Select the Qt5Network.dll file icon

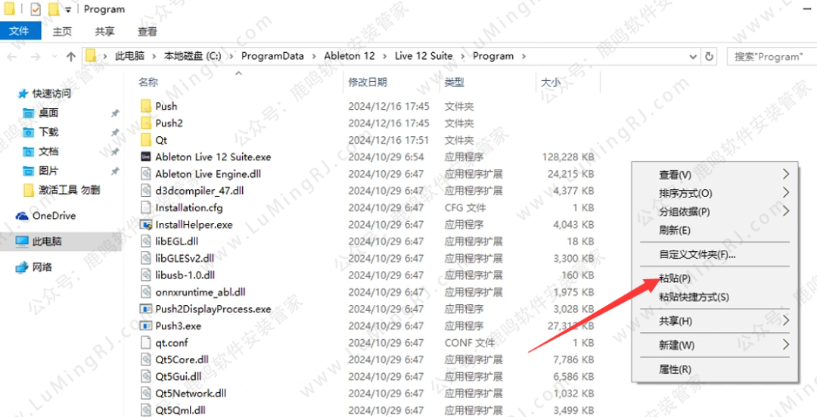pos(146,393)
